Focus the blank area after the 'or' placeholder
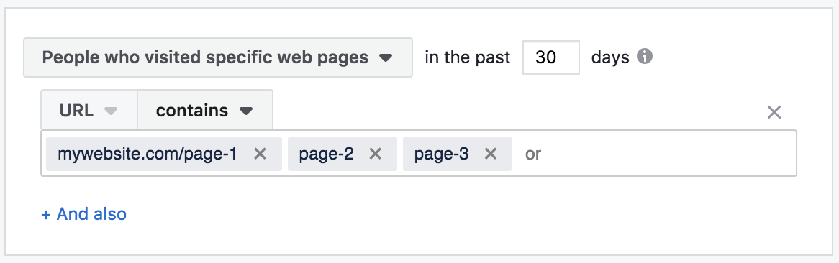839x263 pixels. pos(669,154)
